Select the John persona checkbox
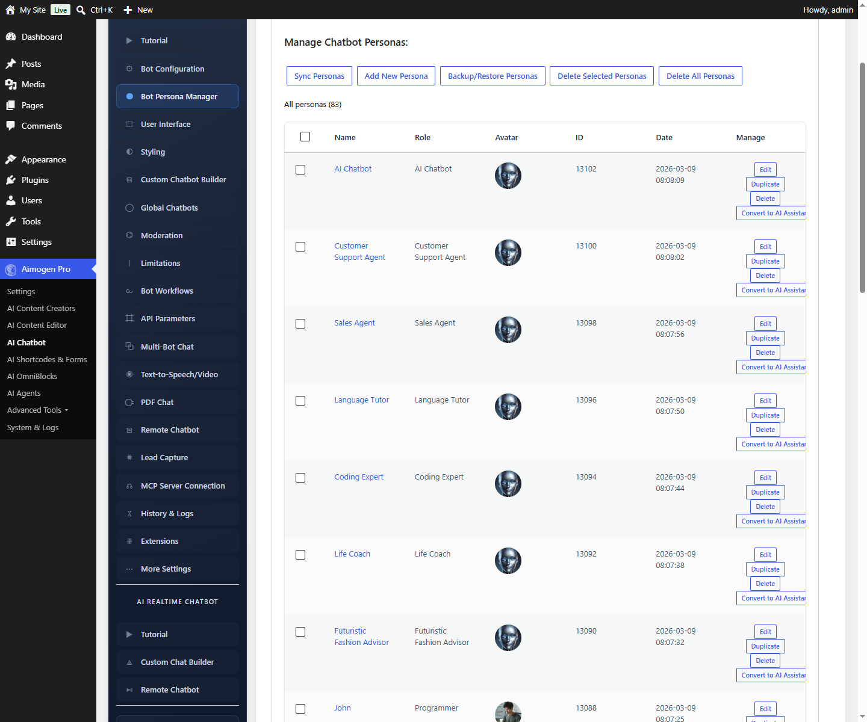Image resolution: width=867 pixels, height=722 pixels. tap(300, 709)
